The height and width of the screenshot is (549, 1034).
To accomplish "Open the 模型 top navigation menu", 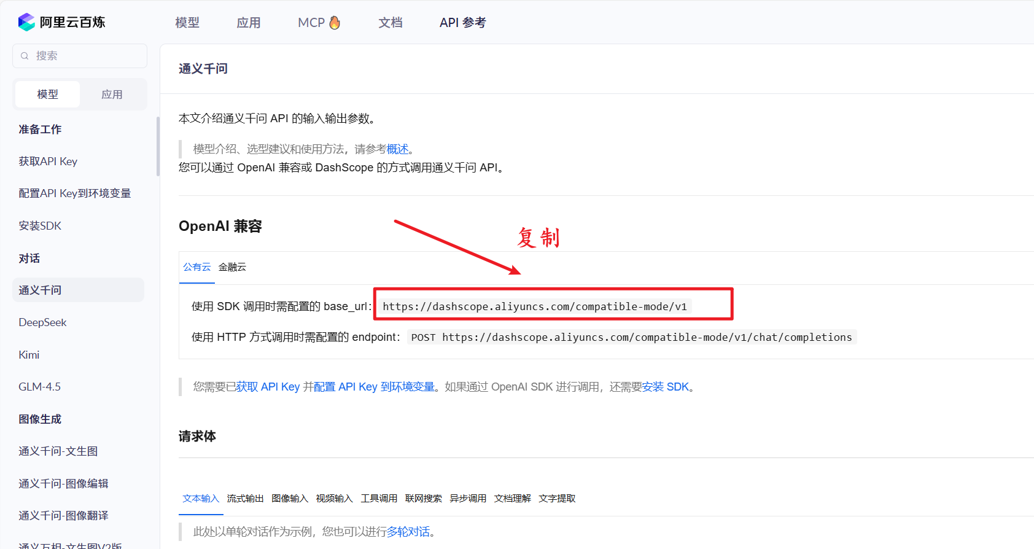I will pos(187,23).
